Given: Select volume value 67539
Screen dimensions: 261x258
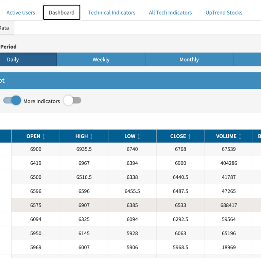Looking at the screenshot, I should point(229,149).
